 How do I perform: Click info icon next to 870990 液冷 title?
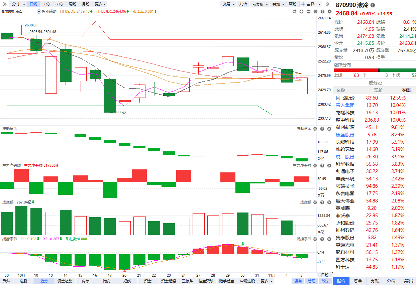click(373, 5)
